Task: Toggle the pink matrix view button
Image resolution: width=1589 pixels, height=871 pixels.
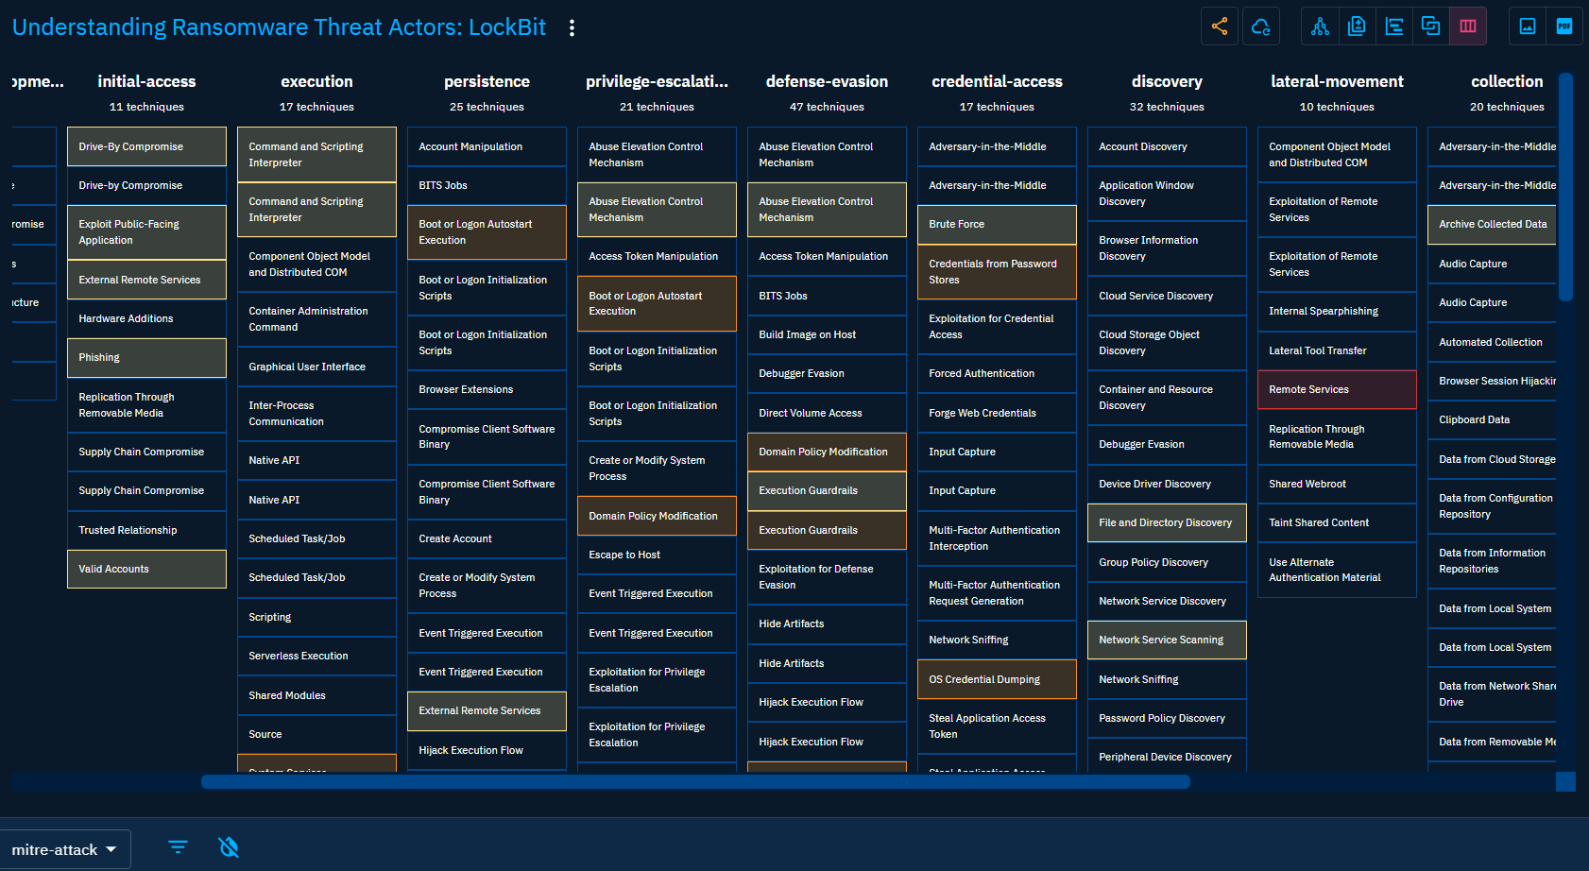Action: coord(1468,26)
